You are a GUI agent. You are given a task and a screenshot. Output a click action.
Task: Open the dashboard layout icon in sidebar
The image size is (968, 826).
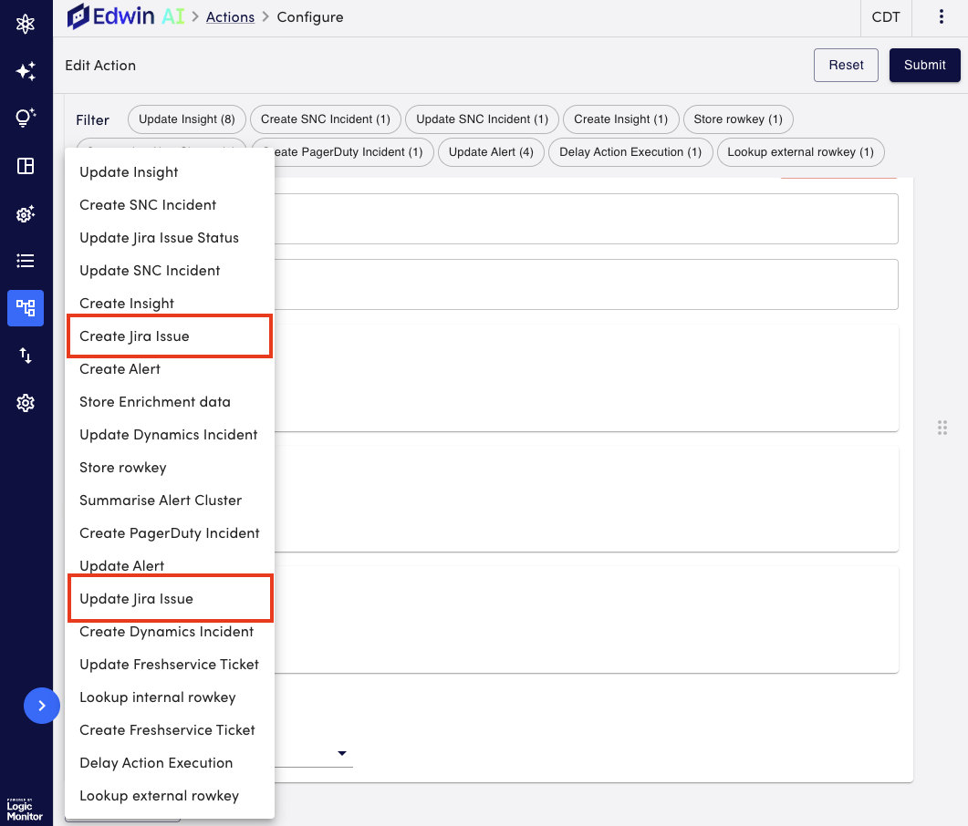pyautogui.click(x=26, y=166)
